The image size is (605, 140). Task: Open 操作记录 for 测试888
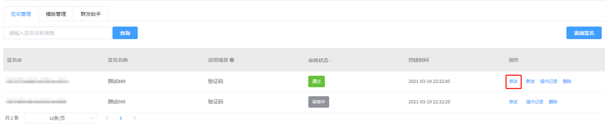[x=549, y=81]
